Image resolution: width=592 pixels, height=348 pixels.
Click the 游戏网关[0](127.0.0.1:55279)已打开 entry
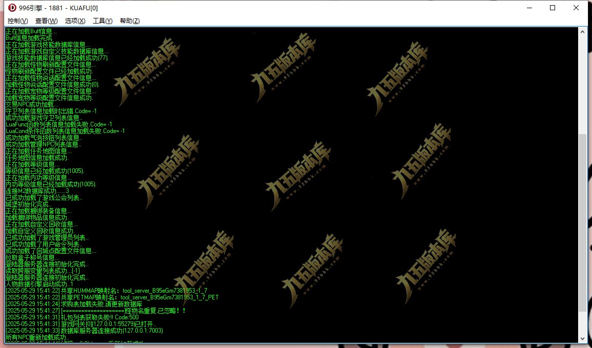pos(81,324)
